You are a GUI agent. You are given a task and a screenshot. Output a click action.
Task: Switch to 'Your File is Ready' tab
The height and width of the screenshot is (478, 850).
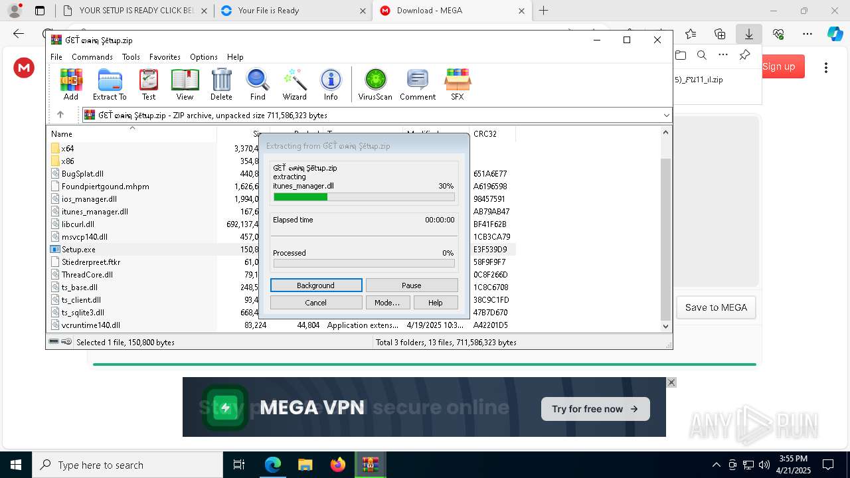(x=294, y=11)
